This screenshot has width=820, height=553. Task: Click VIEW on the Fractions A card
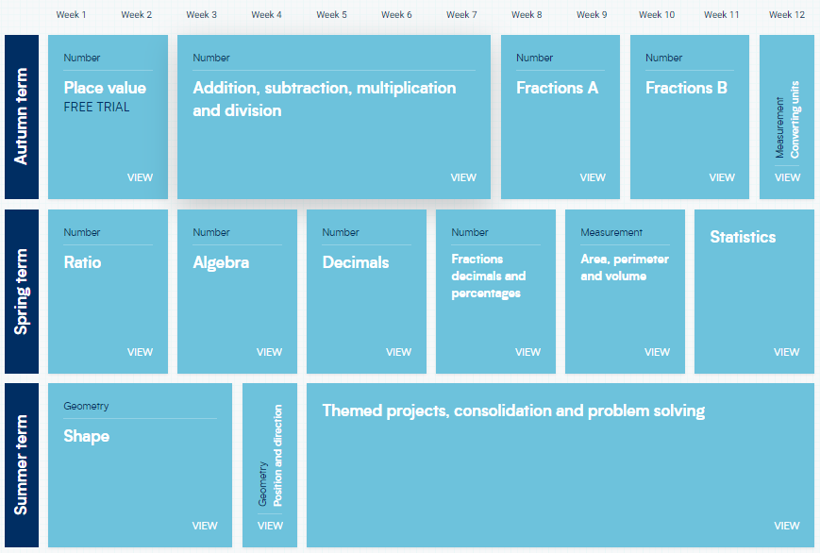pyautogui.click(x=593, y=177)
